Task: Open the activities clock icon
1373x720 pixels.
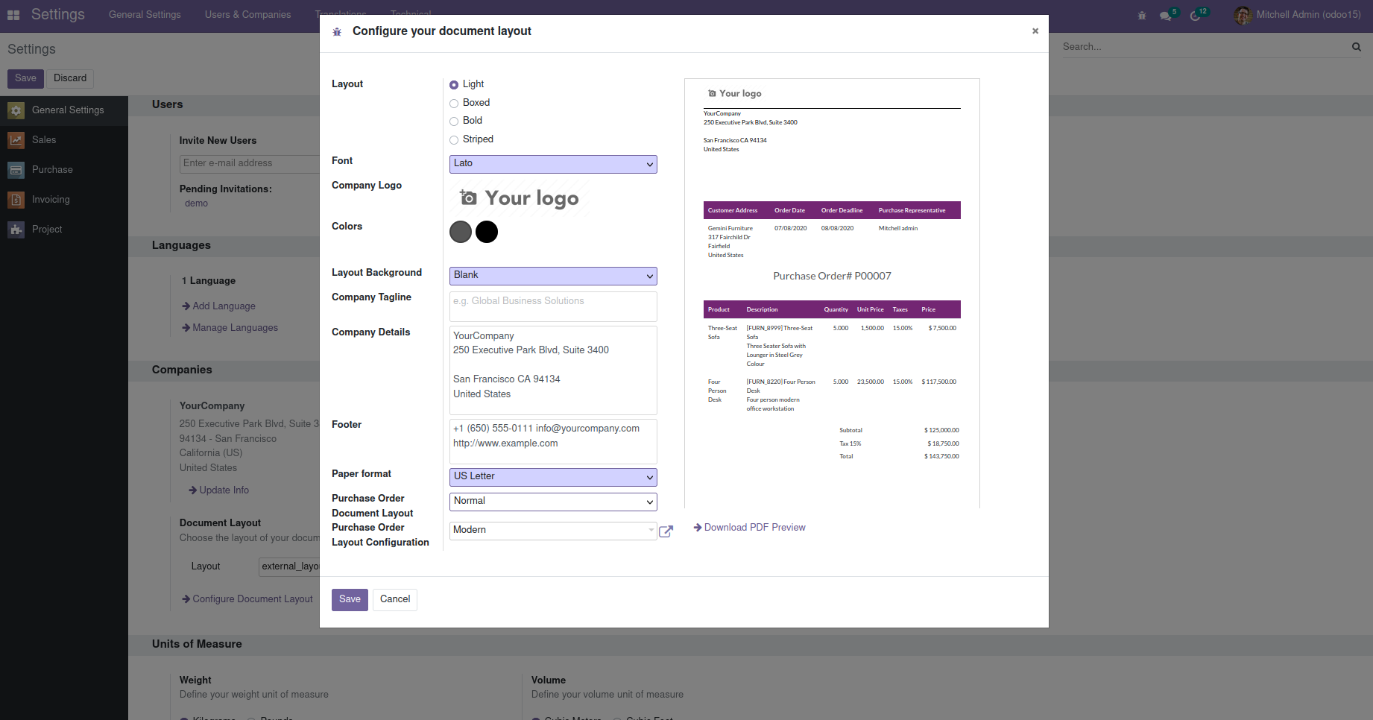Action: (x=1195, y=16)
